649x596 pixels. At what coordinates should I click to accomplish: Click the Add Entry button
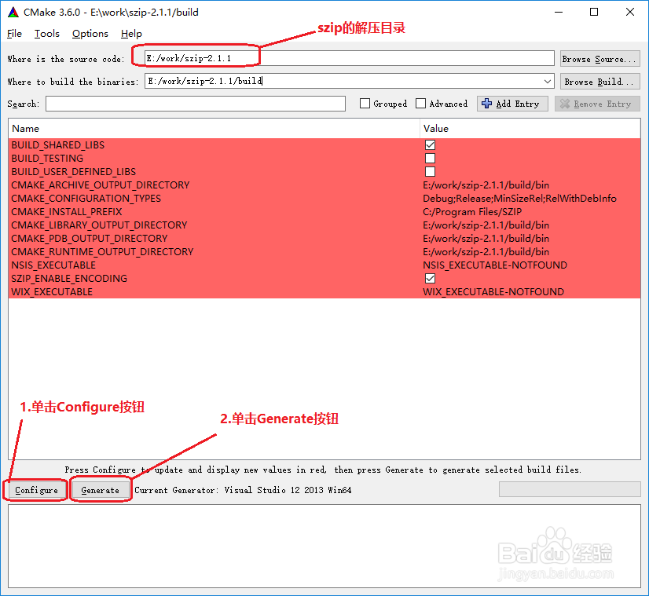(512, 104)
